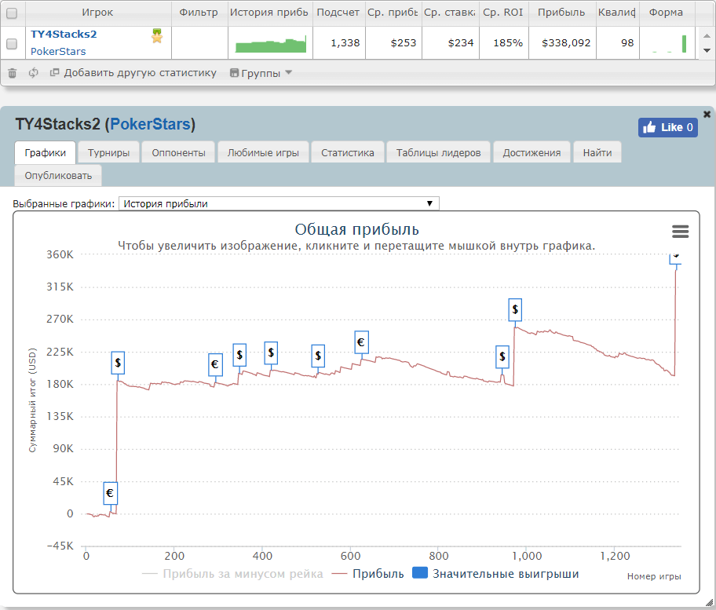716x610 pixels.
Task: Open the 'Таблицы лидеров' tab
Action: pyautogui.click(x=438, y=152)
